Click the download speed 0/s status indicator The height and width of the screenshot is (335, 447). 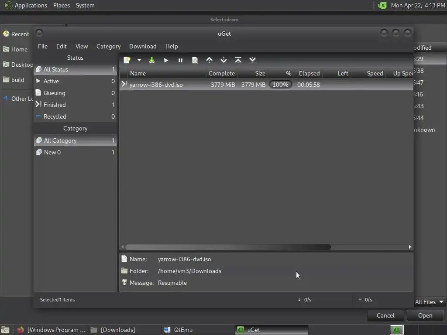point(304,300)
